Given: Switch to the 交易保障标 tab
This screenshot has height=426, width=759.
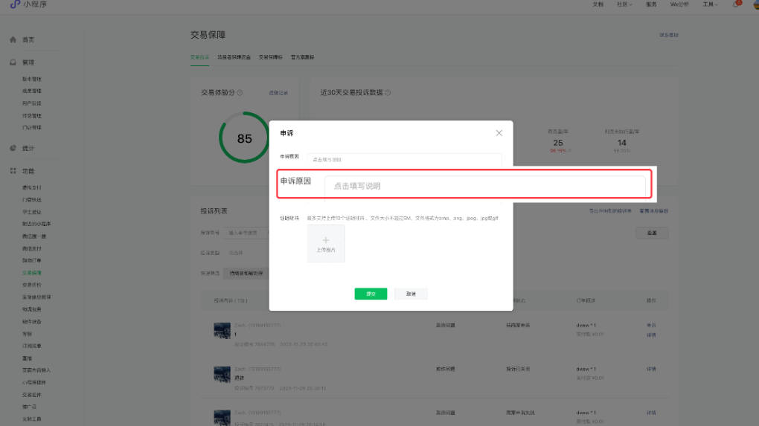Looking at the screenshot, I should click(x=271, y=57).
